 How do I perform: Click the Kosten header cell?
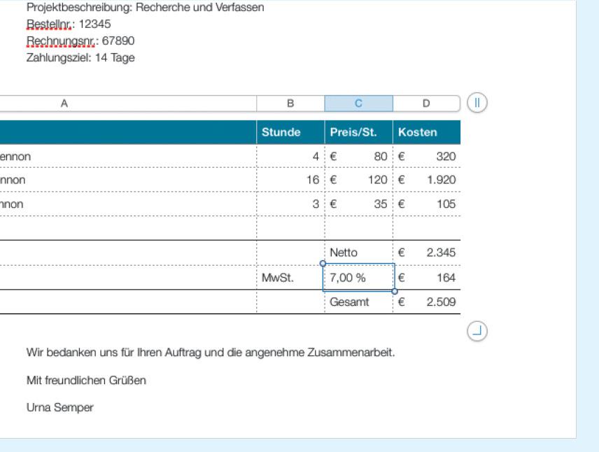[x=427, y=132]
